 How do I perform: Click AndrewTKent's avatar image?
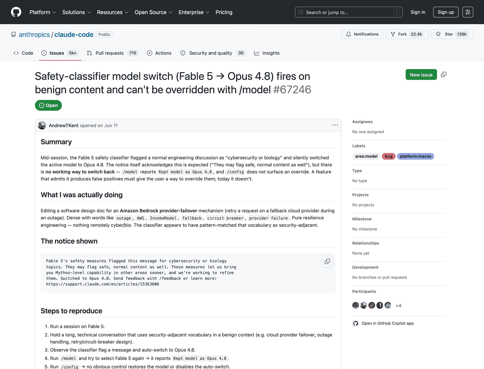(42, 125)
